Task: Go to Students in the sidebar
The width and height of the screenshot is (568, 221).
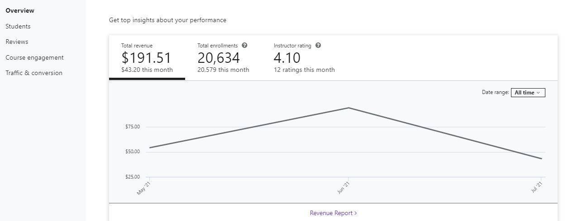Action: (18, 26)
